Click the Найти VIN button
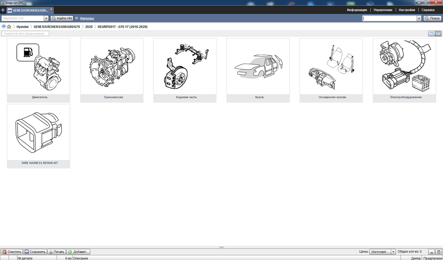 (62, 18)
